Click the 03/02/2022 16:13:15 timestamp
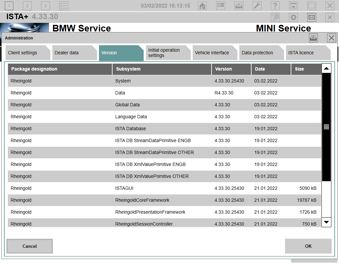339x265 pixels. coord(166,6)
